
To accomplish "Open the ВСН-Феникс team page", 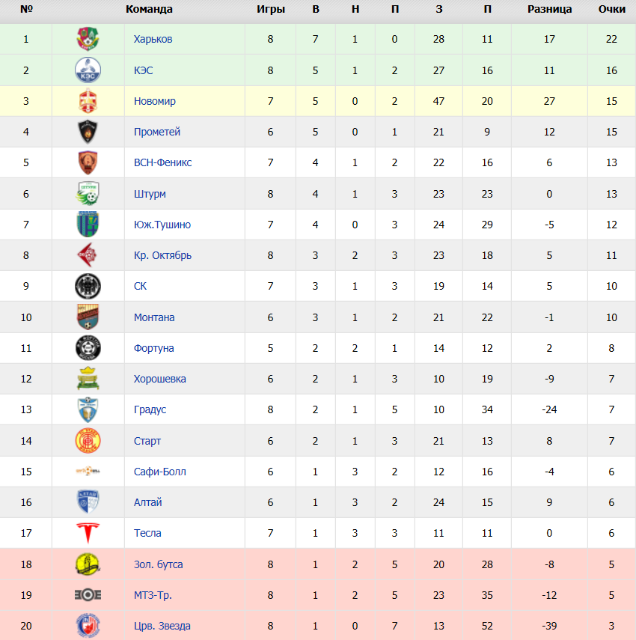I will [163, 162].
